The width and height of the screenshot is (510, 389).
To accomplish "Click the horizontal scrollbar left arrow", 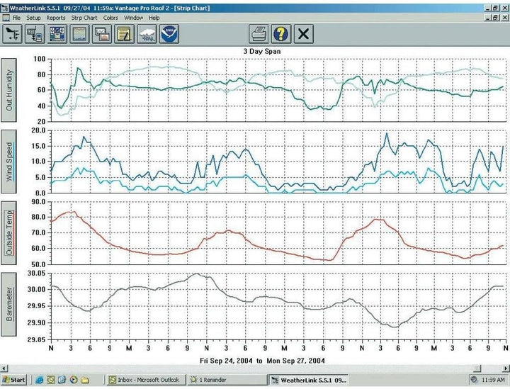I will click(4, 368).
